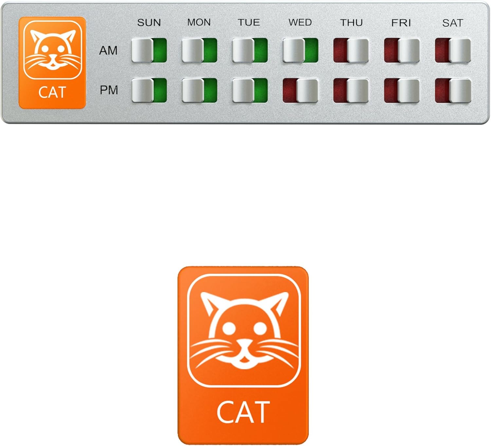Toggle the Friday PM slider
The height and width of the screenshot is (446, 491).
click(402, 90)
